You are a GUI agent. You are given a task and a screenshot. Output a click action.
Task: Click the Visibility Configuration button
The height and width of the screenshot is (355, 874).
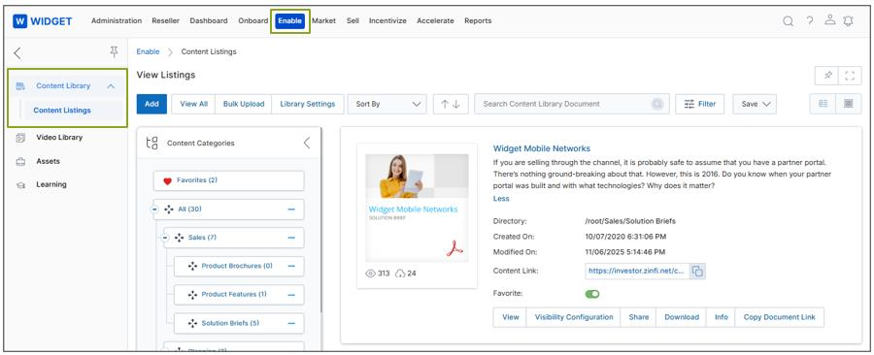[x=574, y=317]
